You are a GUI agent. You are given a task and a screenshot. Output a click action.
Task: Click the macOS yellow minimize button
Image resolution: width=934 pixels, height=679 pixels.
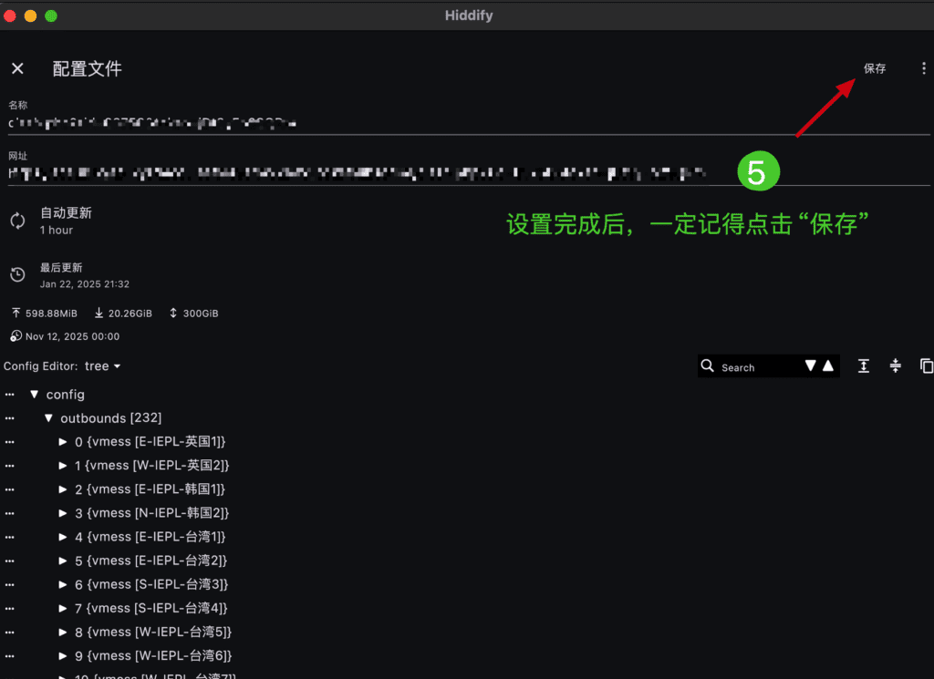click(30, 16)
